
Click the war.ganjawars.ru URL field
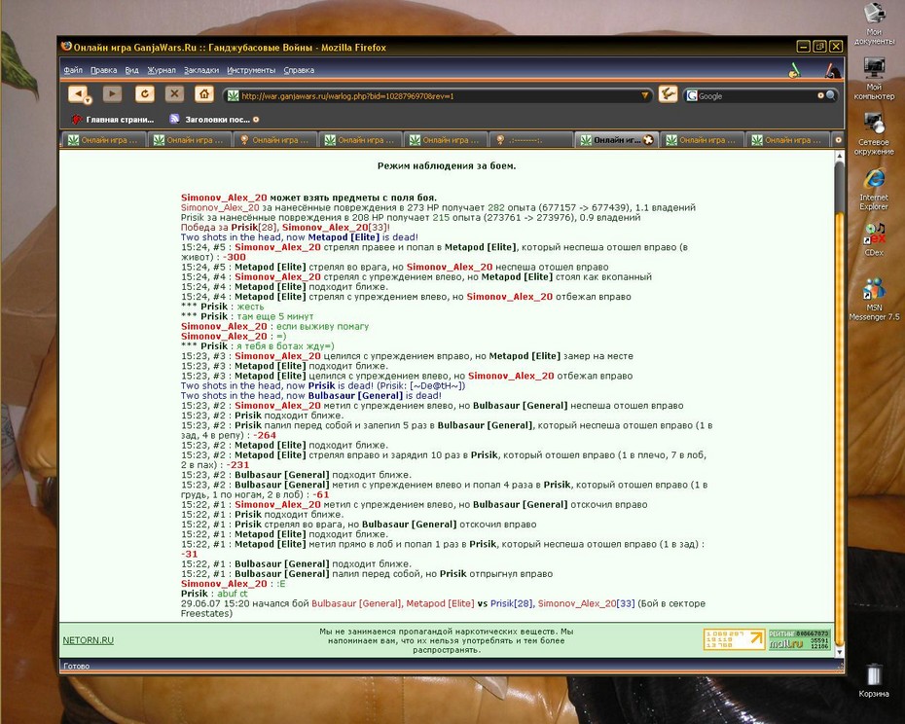pyautogui.click(x=439, y=95)
